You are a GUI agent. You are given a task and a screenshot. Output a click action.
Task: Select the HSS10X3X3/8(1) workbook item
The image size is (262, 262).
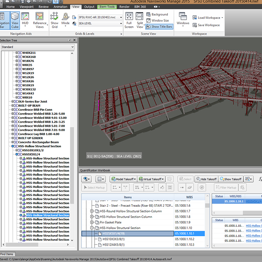113,239
